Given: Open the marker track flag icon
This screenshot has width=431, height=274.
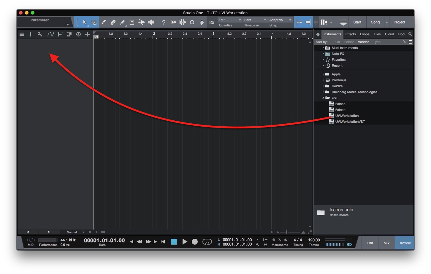Looking at the screenshot, I should (60, 34).
